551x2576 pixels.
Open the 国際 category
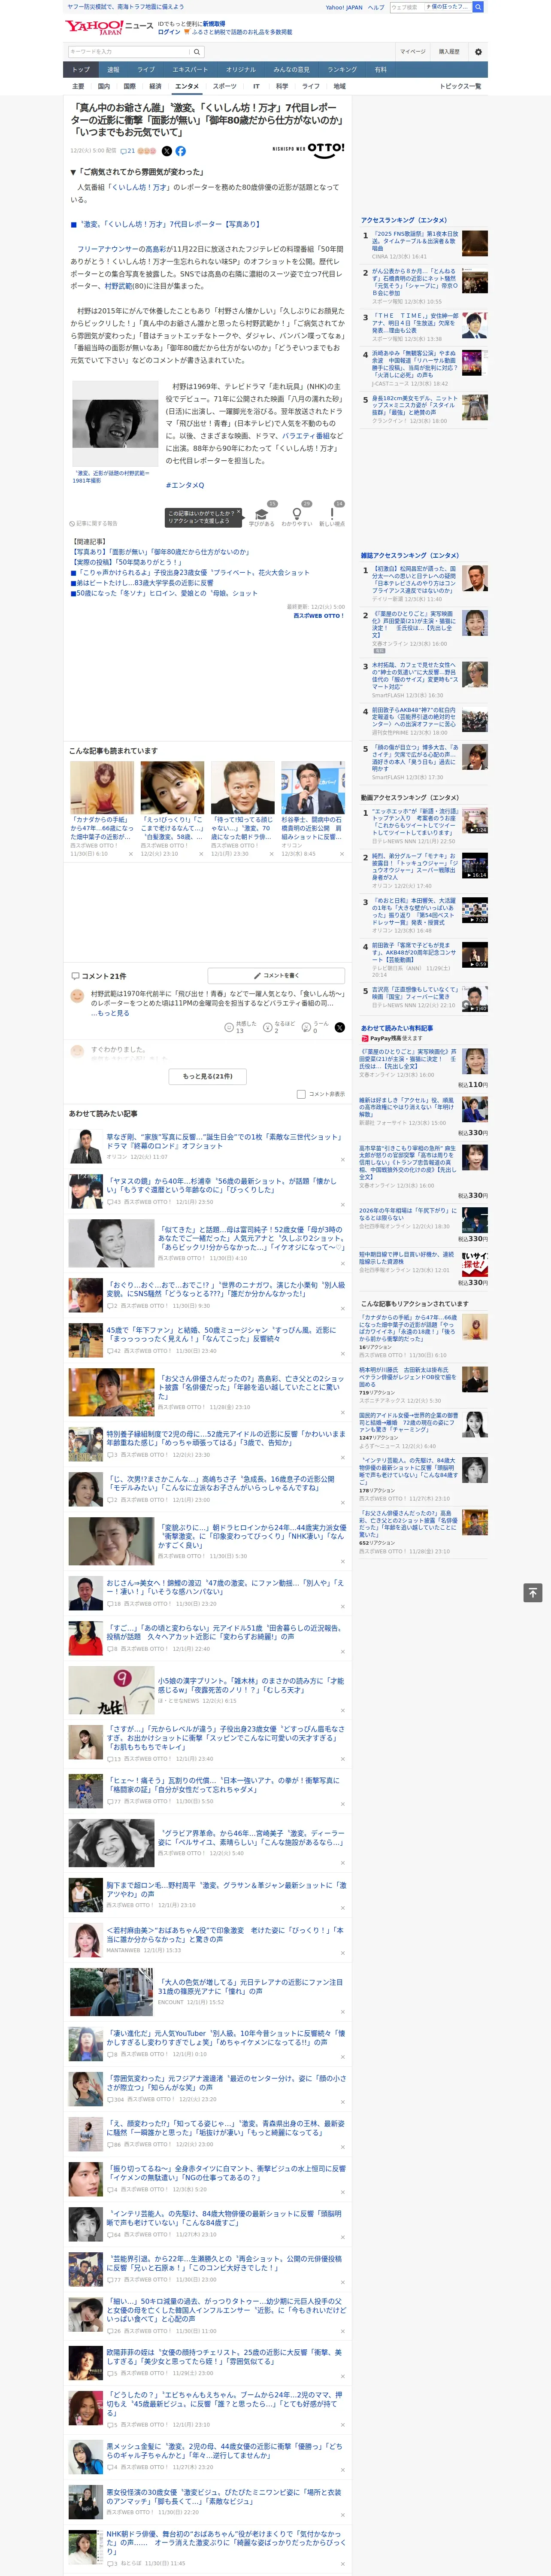129,86
